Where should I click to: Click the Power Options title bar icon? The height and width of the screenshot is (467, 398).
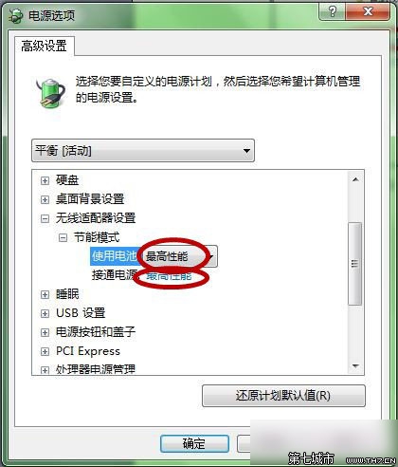tap(15, 15)
